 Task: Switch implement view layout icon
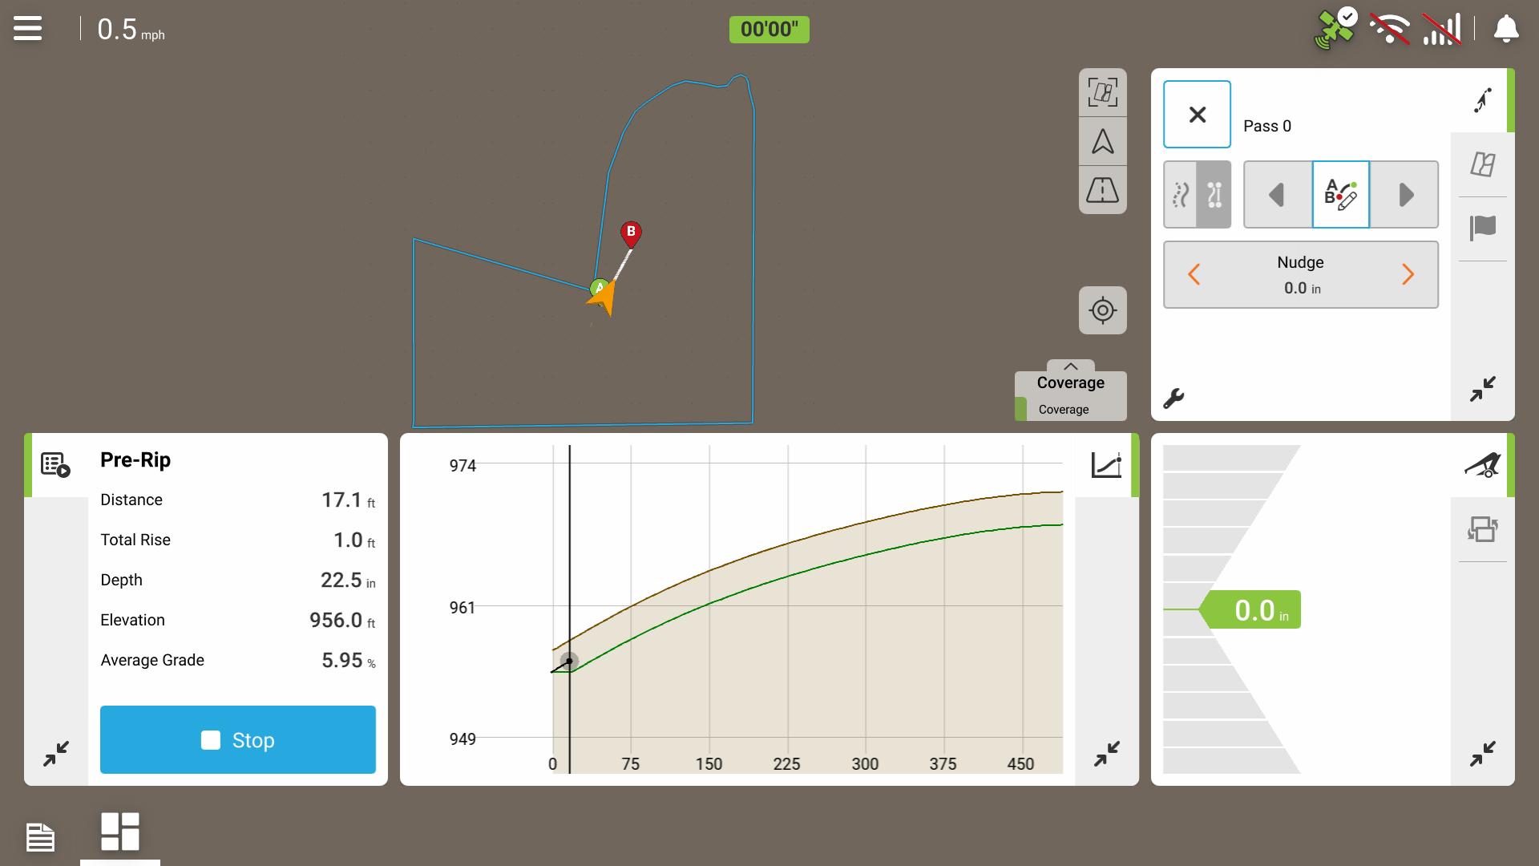[1483, 529]
